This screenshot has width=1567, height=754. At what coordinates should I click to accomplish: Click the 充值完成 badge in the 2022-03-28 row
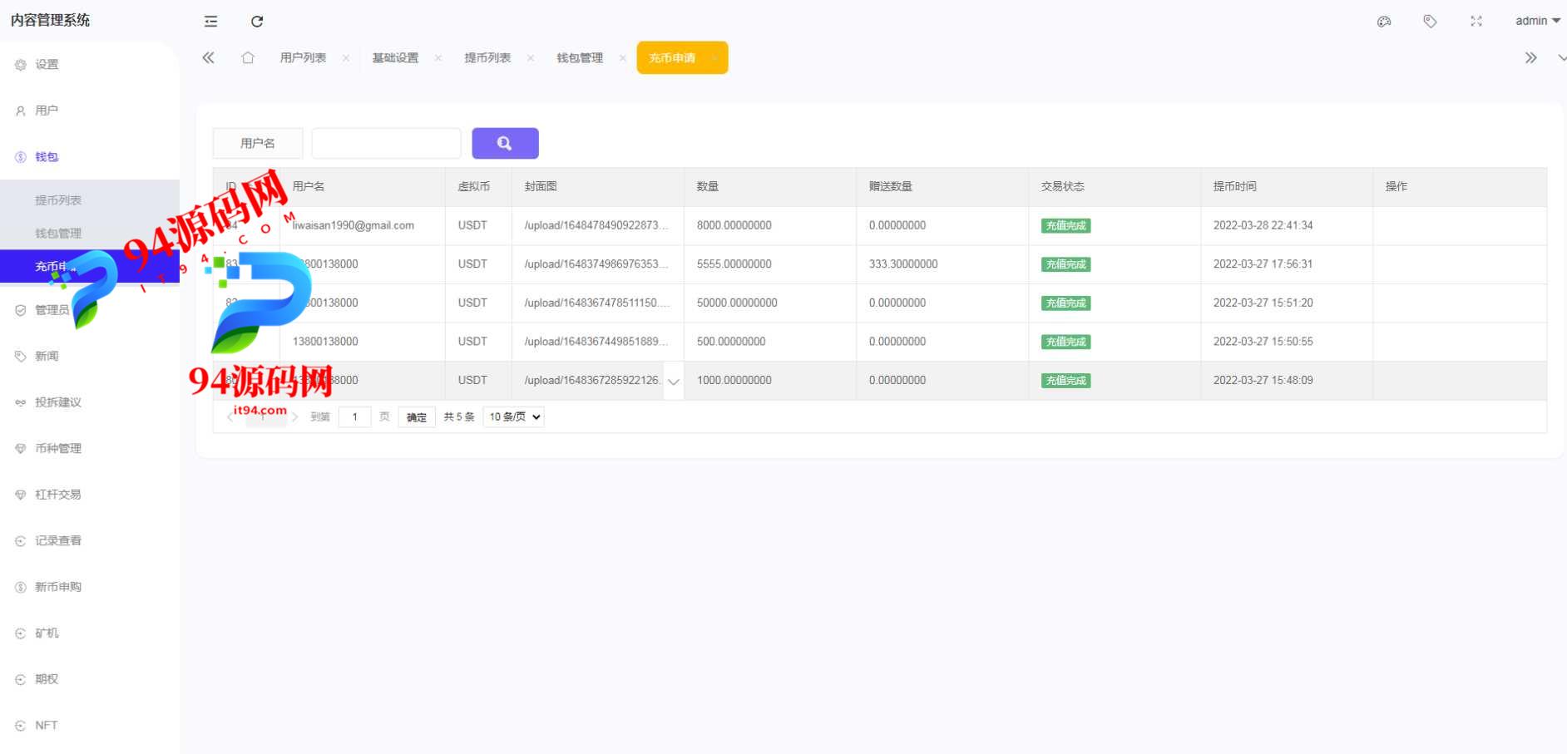1065,225
